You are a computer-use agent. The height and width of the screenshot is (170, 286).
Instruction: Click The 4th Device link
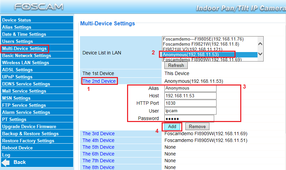point(98,140)
